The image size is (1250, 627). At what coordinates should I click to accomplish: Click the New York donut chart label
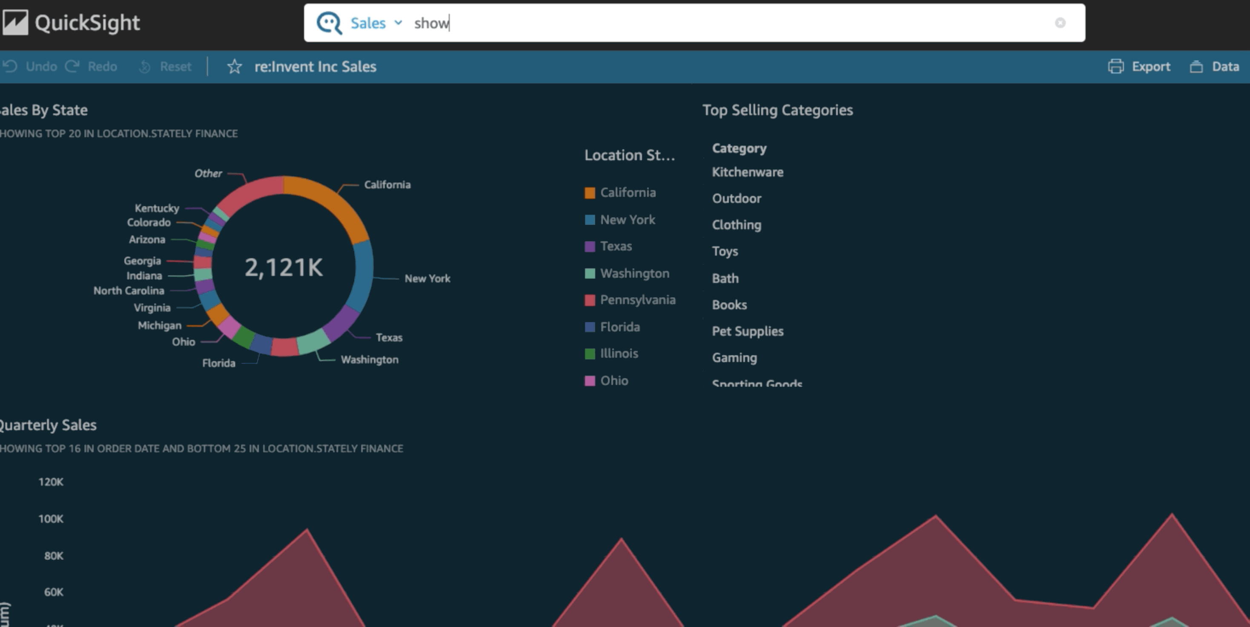(427, 279)
